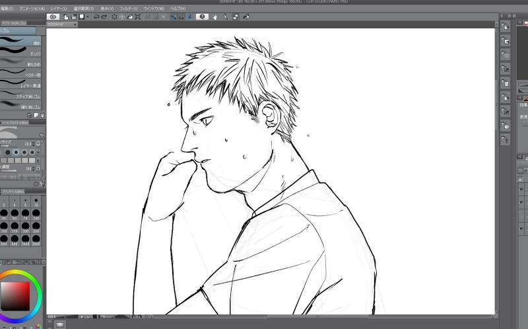
Task: Open the dropdown arrow beside the Save icon
Action: [x=87, y=17]
